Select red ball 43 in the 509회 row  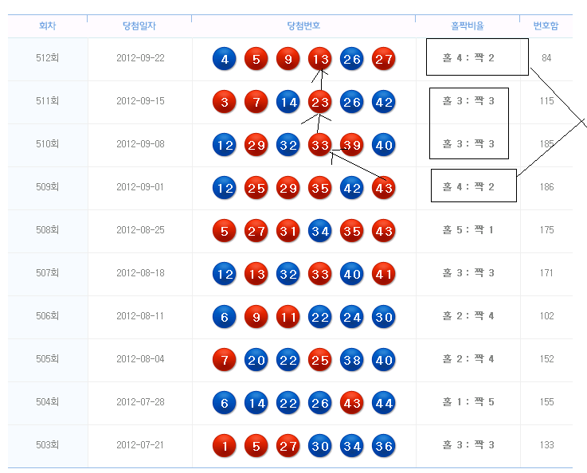384,188
